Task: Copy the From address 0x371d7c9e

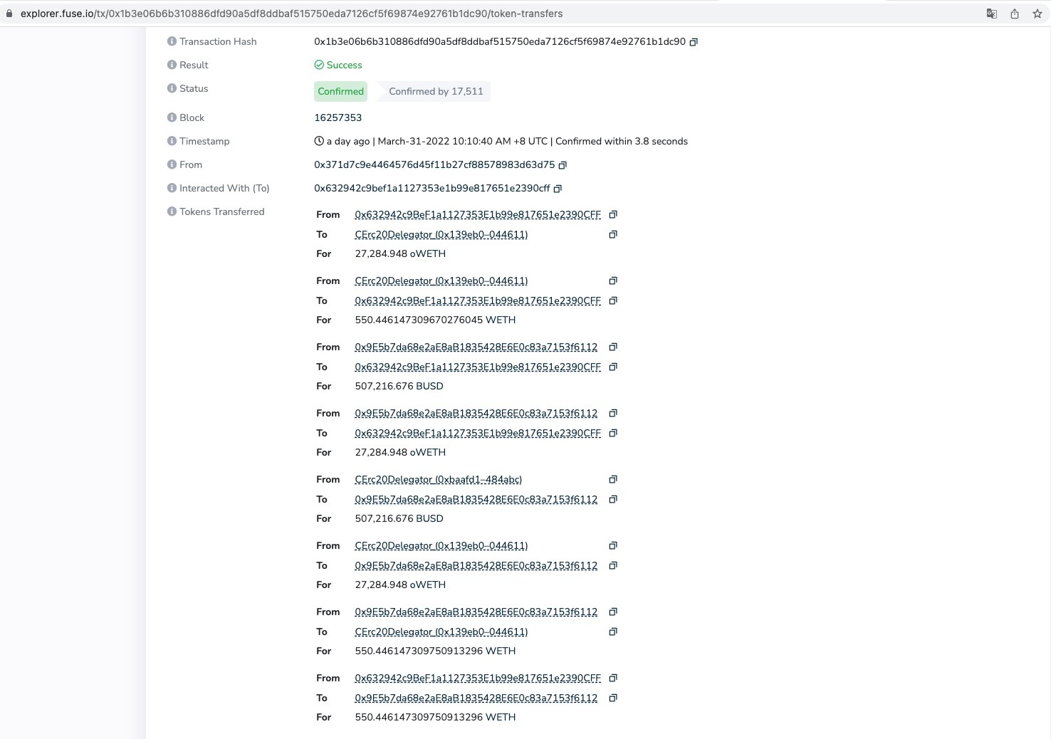Action: coord(563,165)
